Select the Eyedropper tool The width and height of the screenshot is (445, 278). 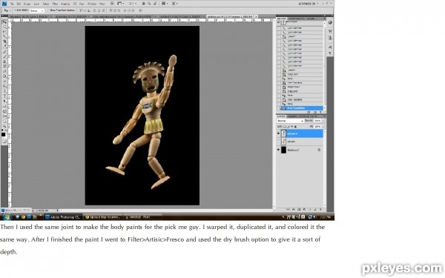[x=5, y=45]
